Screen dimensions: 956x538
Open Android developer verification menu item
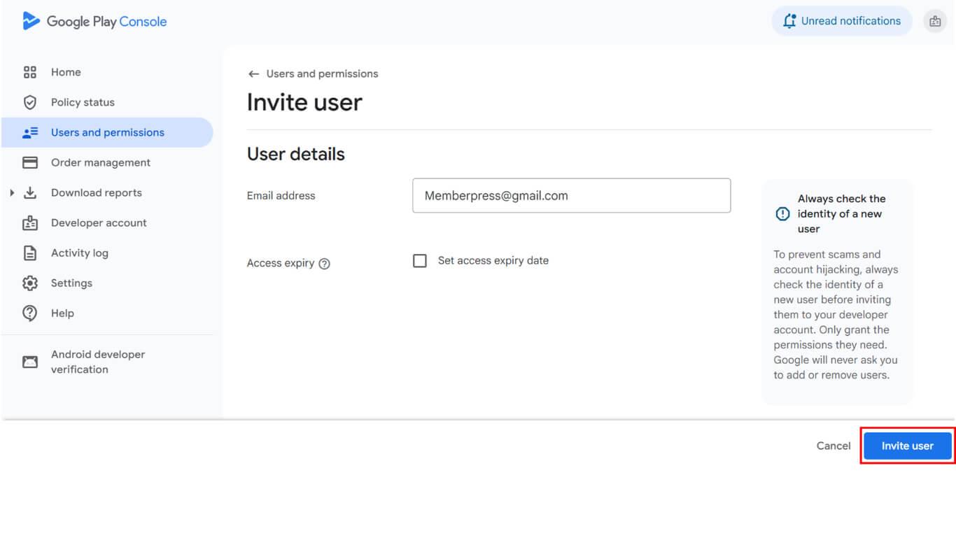pyautogui.click(x=98, y=362)
